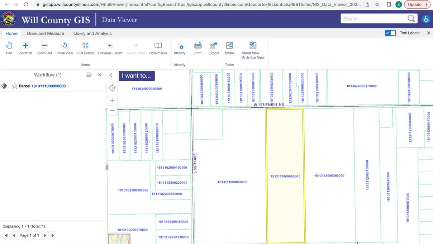Activate the Identify tool
The image size is (433, 244).
click(180, 48)
